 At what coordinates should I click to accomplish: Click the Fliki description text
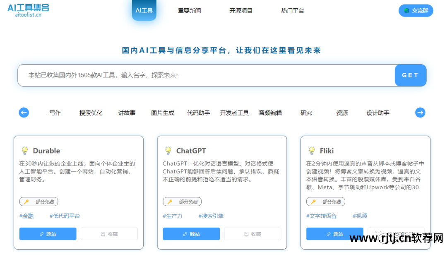(x=365, y=175)
